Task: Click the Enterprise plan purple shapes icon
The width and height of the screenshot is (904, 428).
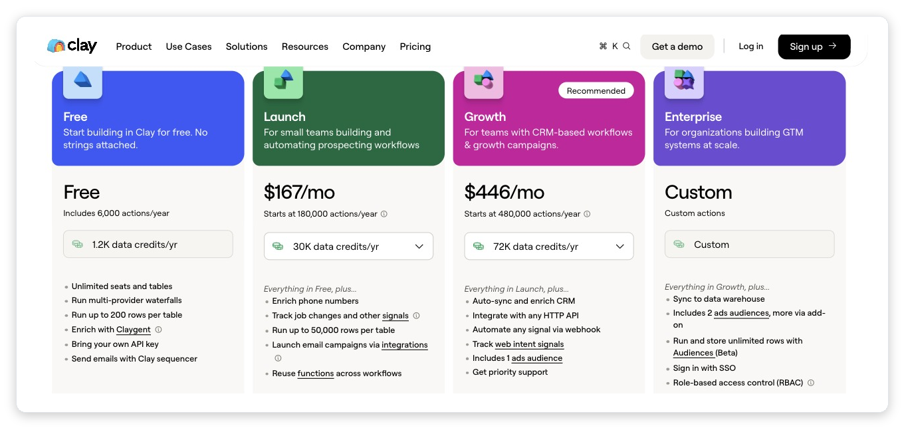Action: (x=684, y=80)
